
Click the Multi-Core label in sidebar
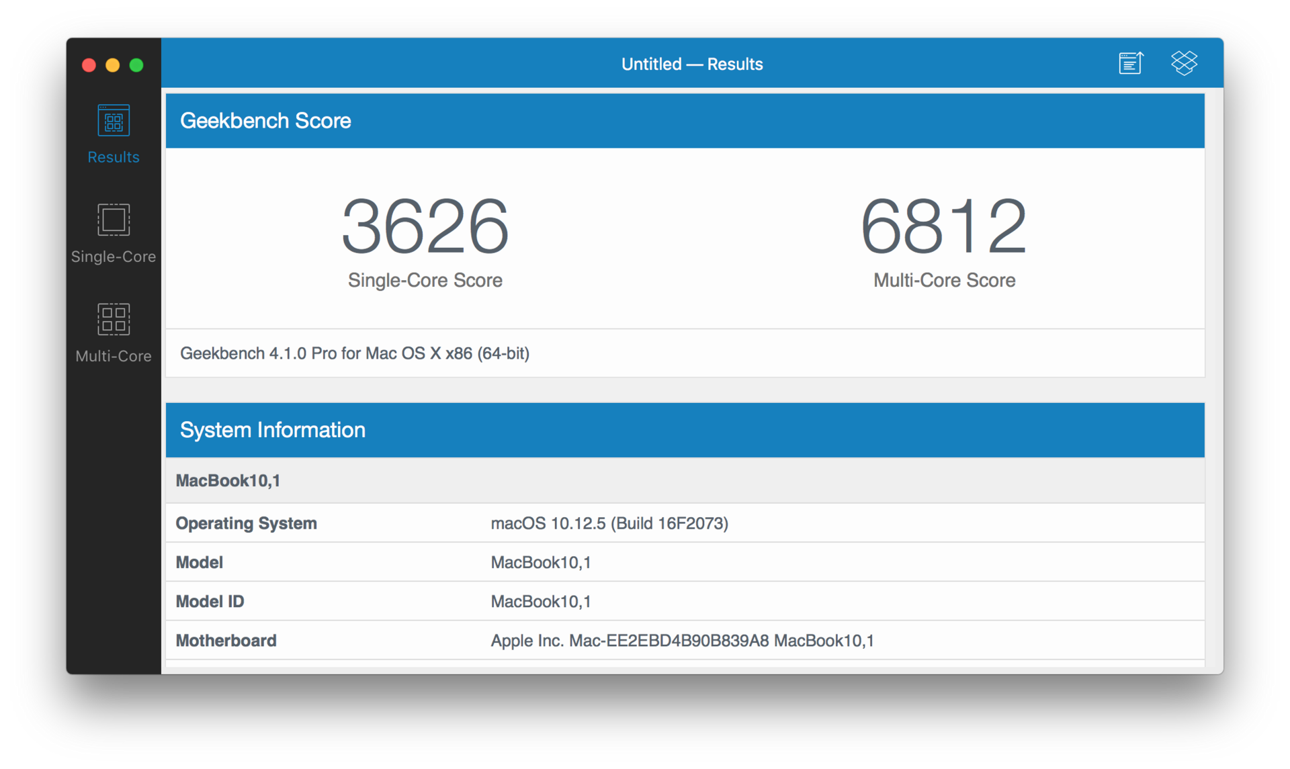click(x=113, y=356)
